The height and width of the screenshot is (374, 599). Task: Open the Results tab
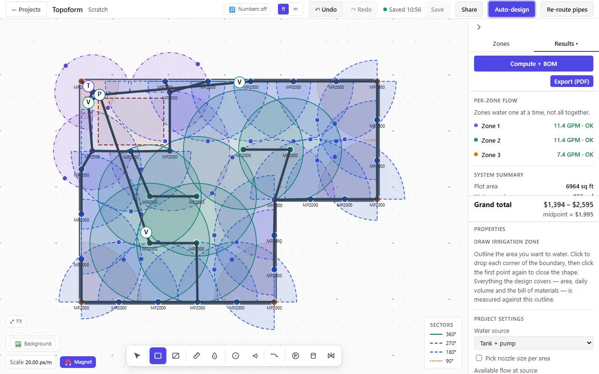pyautogui.click(x=566, y=43)
